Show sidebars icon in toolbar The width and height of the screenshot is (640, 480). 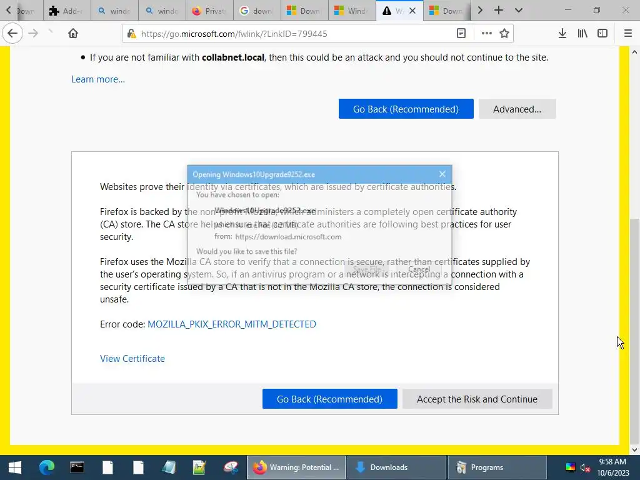coord(602,34)
